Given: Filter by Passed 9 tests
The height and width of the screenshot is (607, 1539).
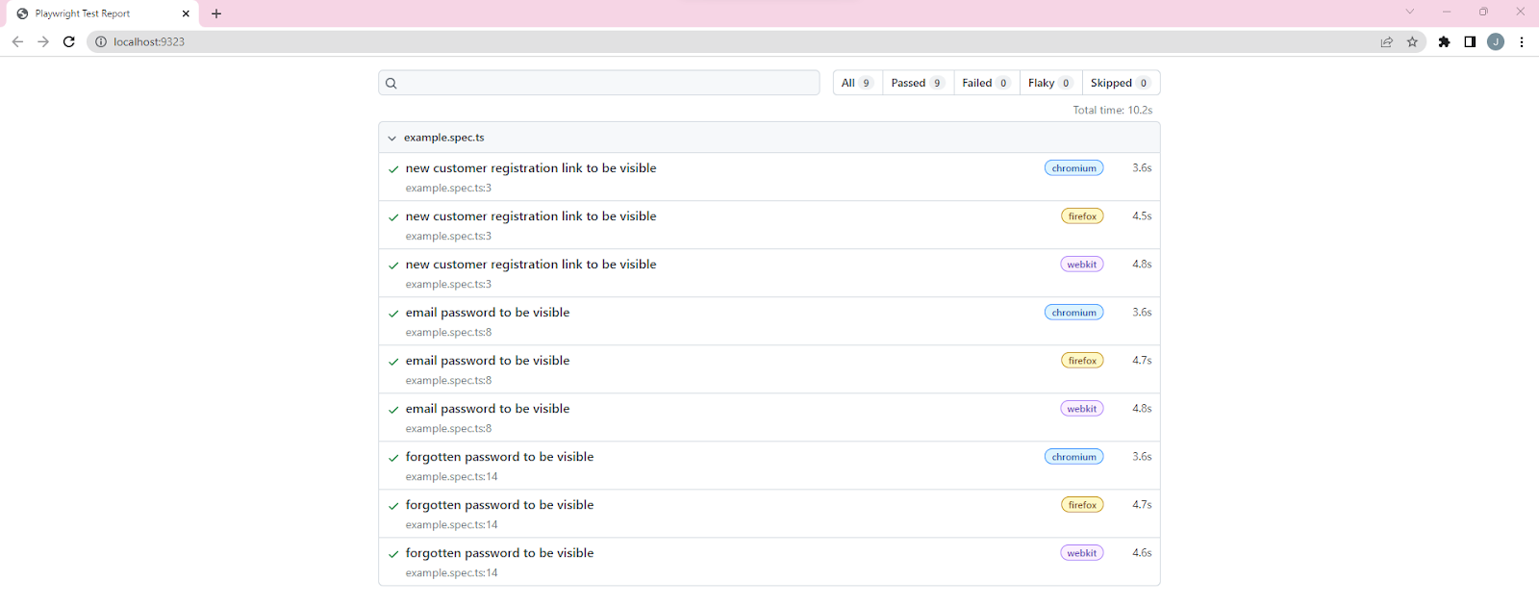Looking at the screenshot, I should 918,83.
